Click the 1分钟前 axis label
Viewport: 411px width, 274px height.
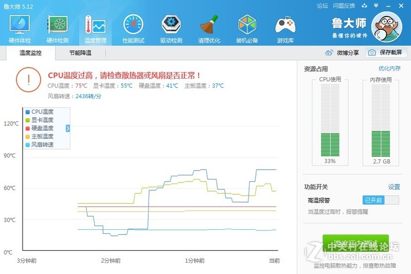[x=195, y=261]
